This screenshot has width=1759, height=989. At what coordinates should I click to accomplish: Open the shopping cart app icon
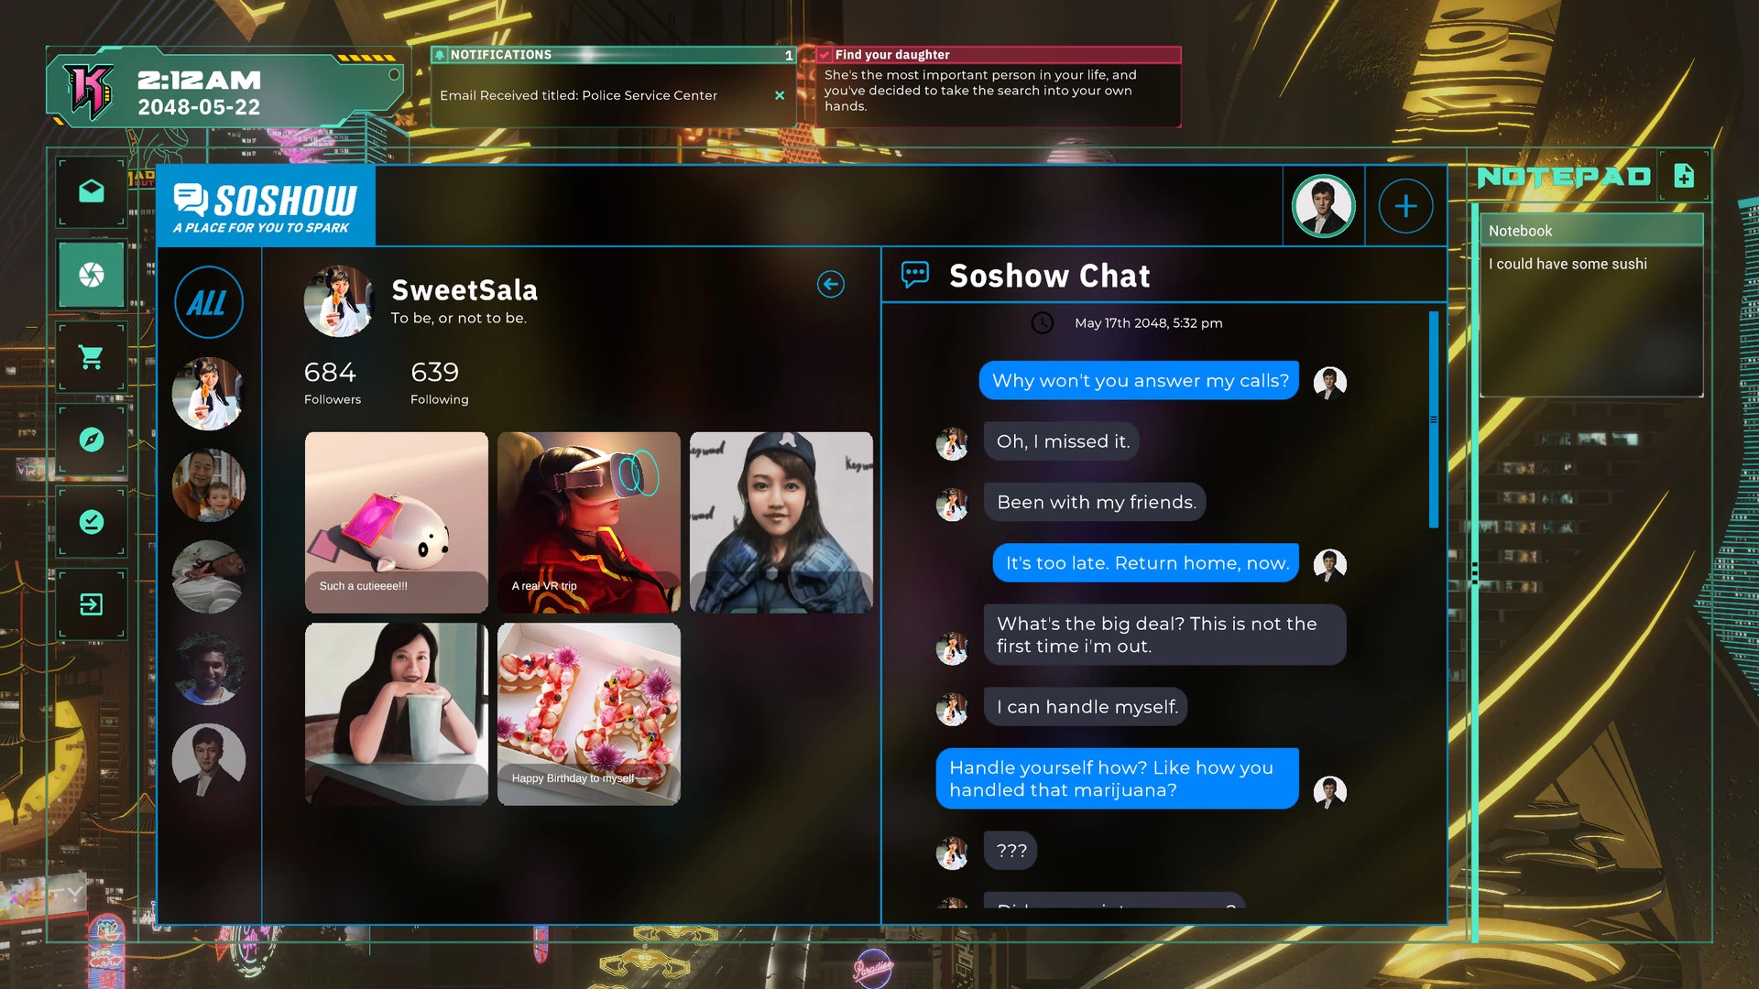point(92,357)
